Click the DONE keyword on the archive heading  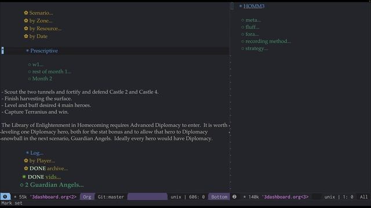tap(38, 168)
